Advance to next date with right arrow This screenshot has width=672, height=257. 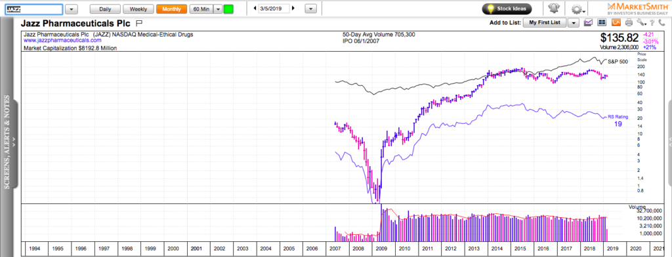[293, 9]
